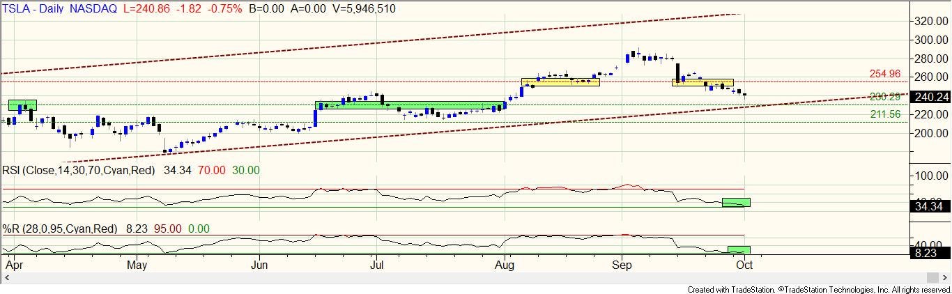This screenshot has height=294, width=952.
Task: Click the last price 'L=240.86'
Action: [x=147, y=8]
